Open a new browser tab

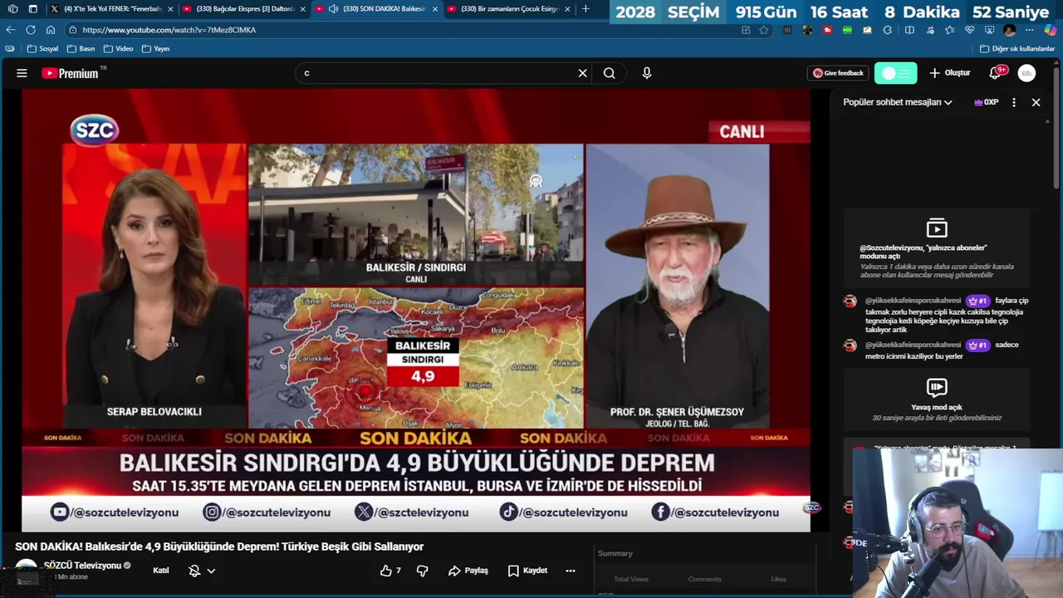click(x=585, y=8)
